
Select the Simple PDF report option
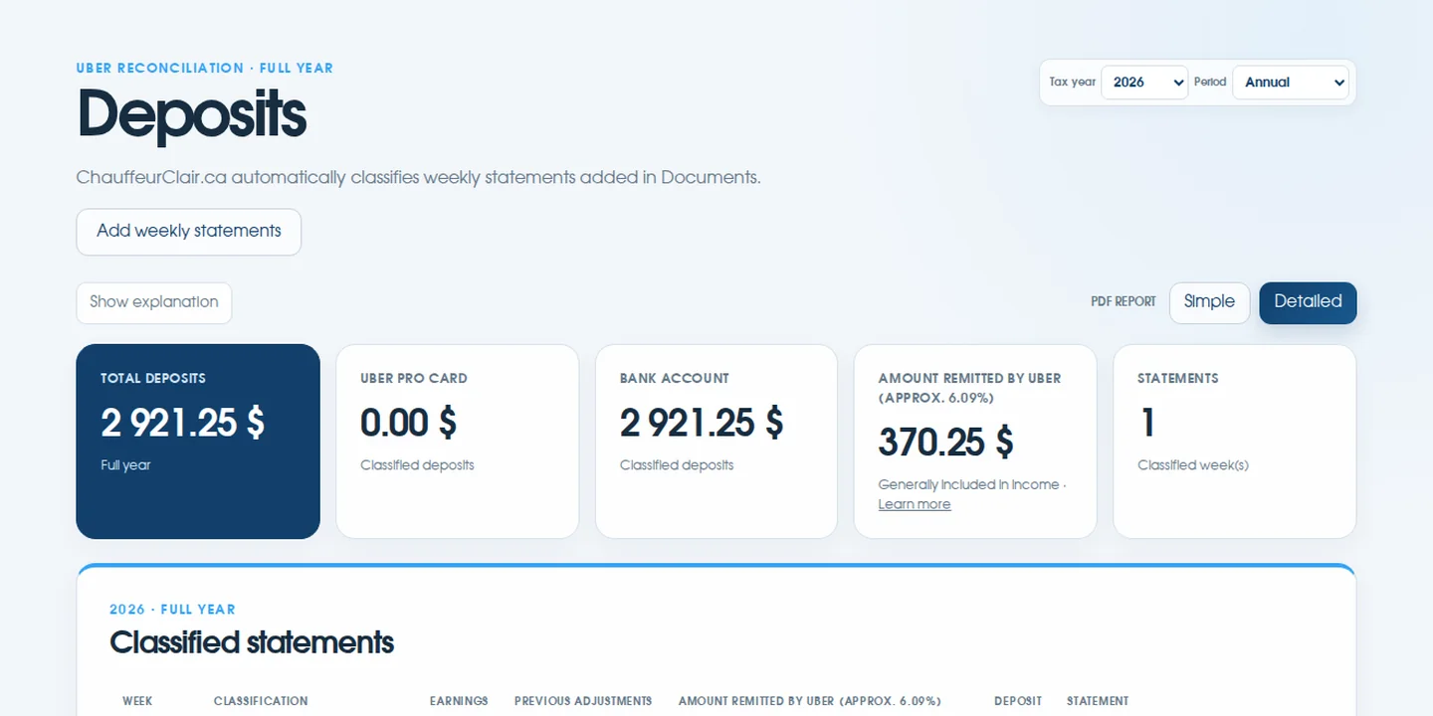(x=1209, y=302)
